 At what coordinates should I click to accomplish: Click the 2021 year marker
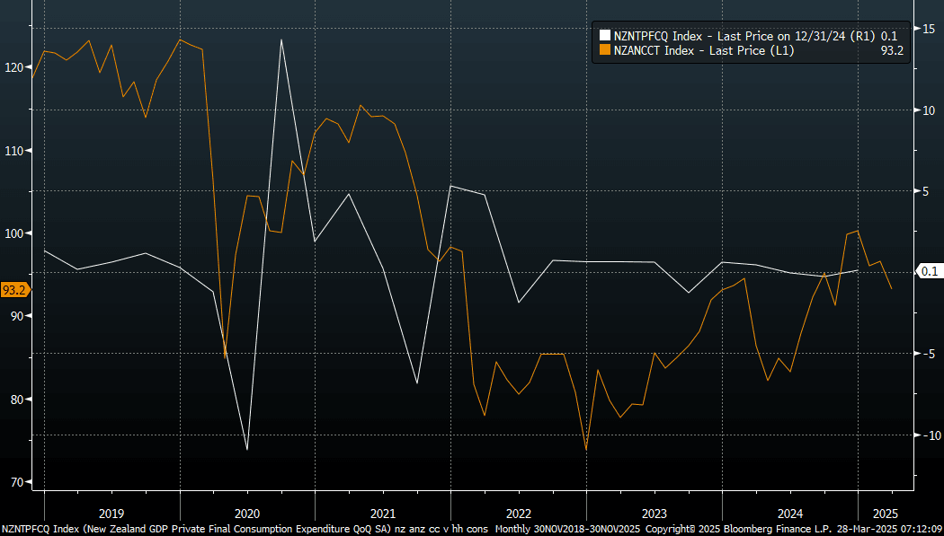point(382,514)
